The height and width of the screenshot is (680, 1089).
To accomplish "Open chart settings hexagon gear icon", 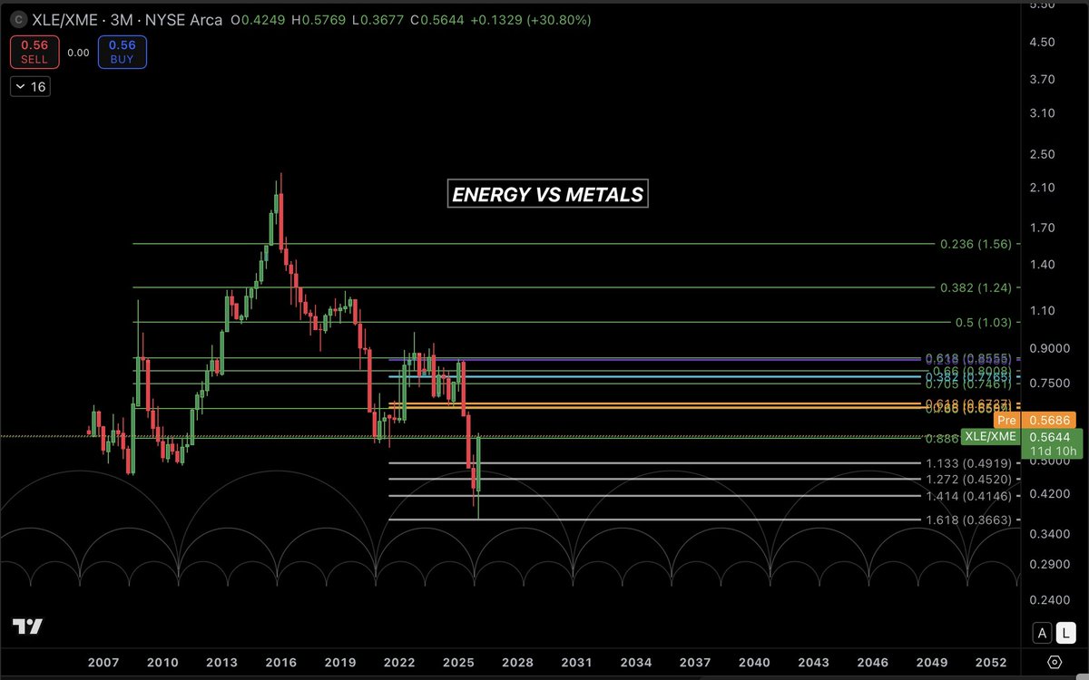I will pyautogui.click(x=1054, y=662).
